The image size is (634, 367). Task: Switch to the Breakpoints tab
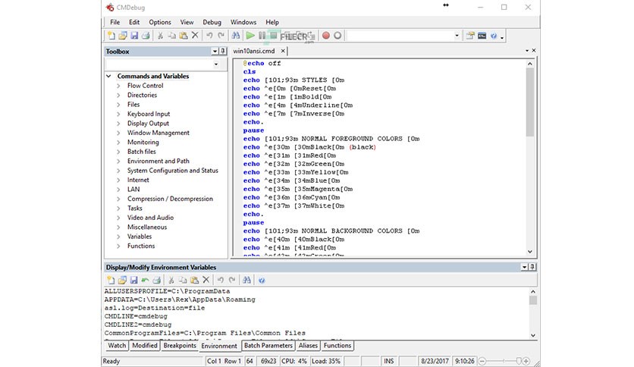180,346
